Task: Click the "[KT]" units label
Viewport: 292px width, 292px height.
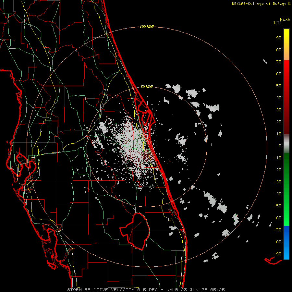Action: [277, 22]
